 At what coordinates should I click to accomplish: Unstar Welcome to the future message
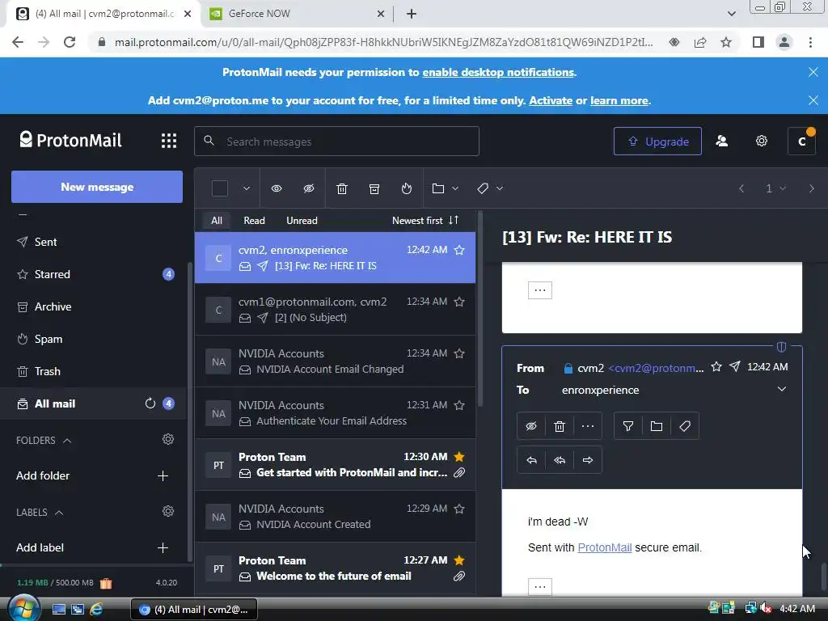459,560
